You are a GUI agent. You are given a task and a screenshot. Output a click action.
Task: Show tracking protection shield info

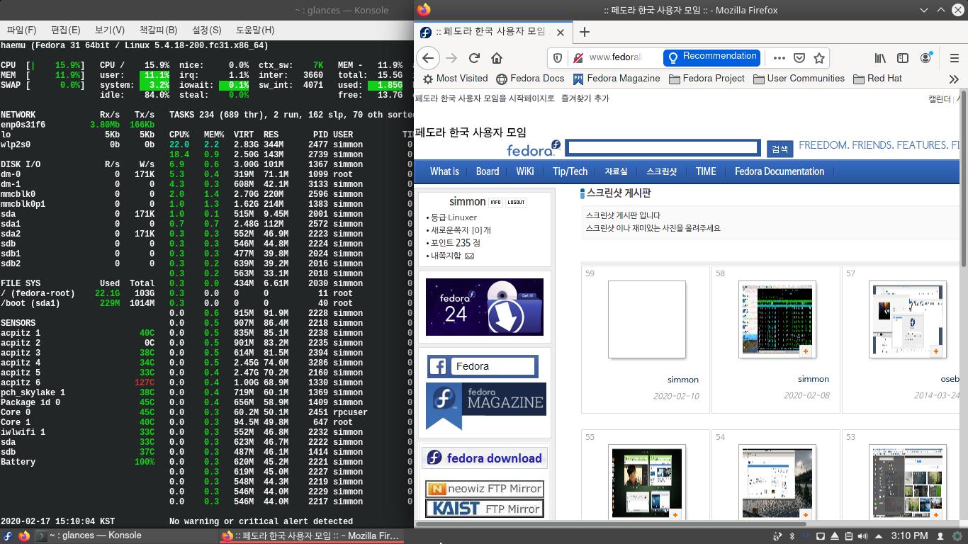(x=558, y=58)
